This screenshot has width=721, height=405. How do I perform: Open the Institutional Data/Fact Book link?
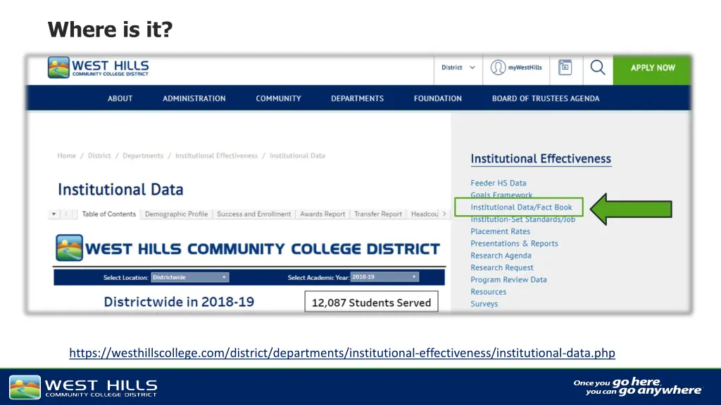[x=522, y=207]
